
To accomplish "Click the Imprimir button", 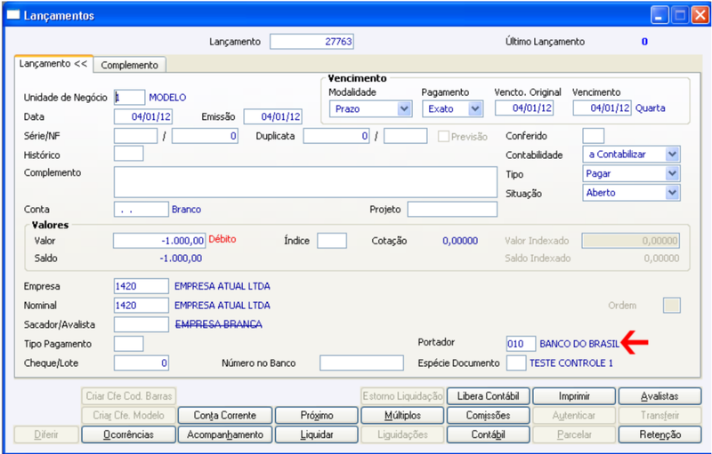I will point(574,396).
